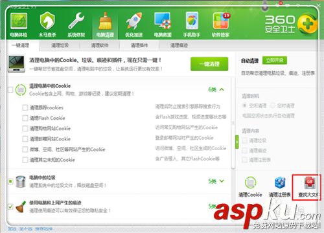Viewport: 324px width, 233px height.
Task: Click 清理注册表 blue cubes icon
Action: coord(280,183)
